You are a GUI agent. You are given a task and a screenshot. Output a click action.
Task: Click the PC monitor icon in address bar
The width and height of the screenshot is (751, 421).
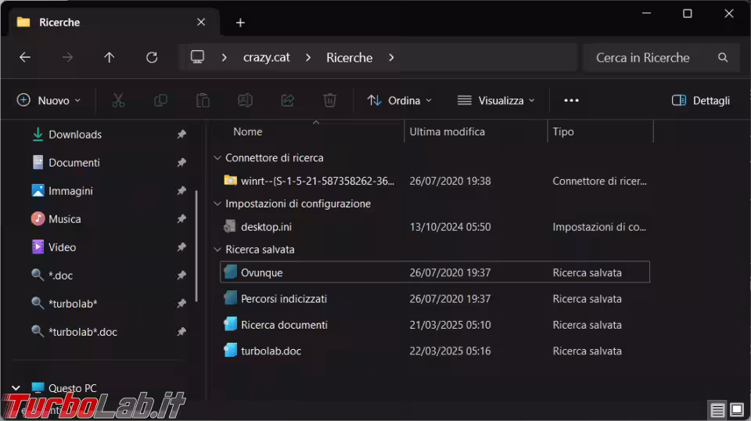click(x=197, y=57)
